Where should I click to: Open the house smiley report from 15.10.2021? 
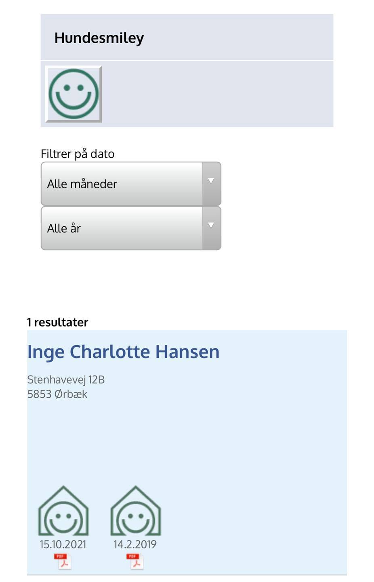pos(63,510)
